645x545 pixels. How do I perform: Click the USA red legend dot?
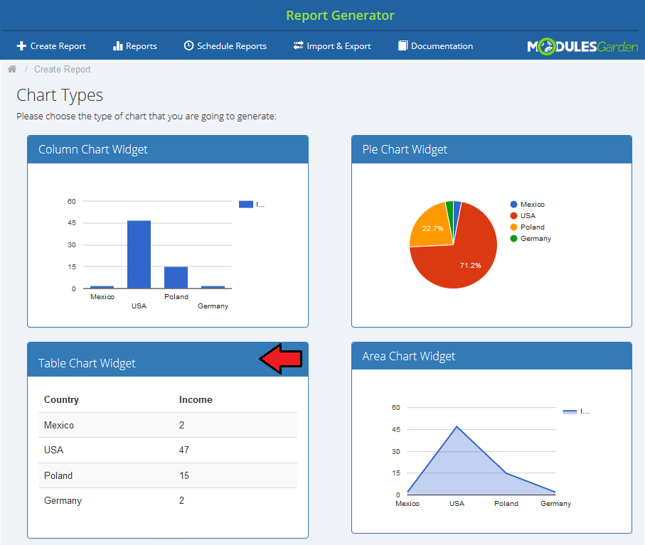(x=513, y=216)
